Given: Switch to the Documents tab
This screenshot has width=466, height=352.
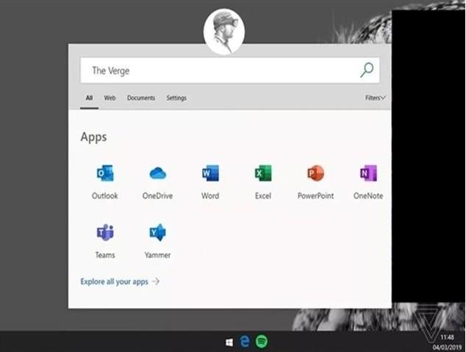Looking at the screenshot, I should pos(140,98).
